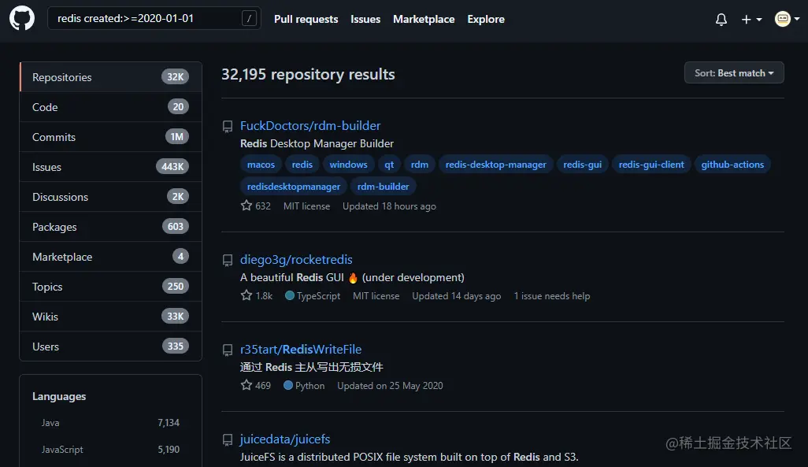The width and height of the screenshot is (808, 467).
Task: Click the macos topic tag
Action: click(x=261, y=165)
